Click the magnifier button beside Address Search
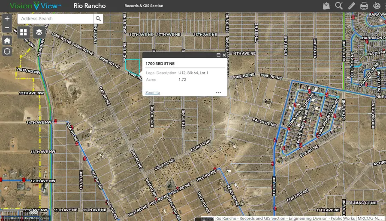Viewport: 386px width, 221px height. point(99,19)
